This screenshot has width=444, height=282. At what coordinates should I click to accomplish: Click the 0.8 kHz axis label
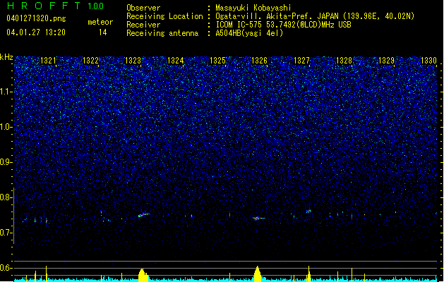(6, 197)
